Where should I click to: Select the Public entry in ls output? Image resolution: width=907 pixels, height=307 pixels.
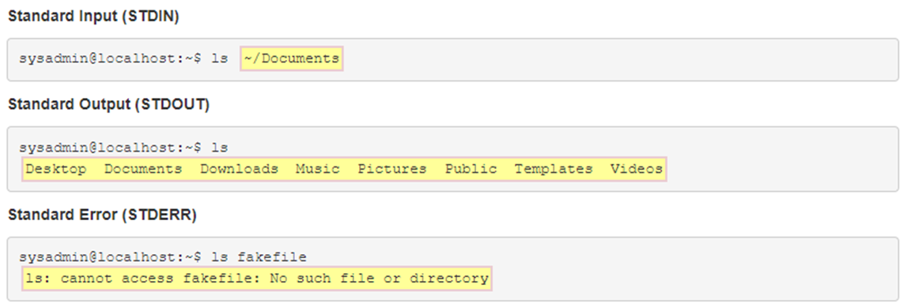point(471,169)
